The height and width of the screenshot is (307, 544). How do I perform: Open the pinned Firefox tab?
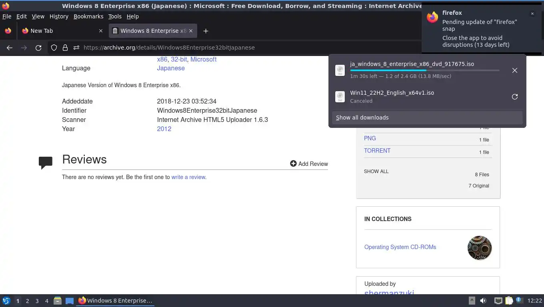click(x=8, y=31)
